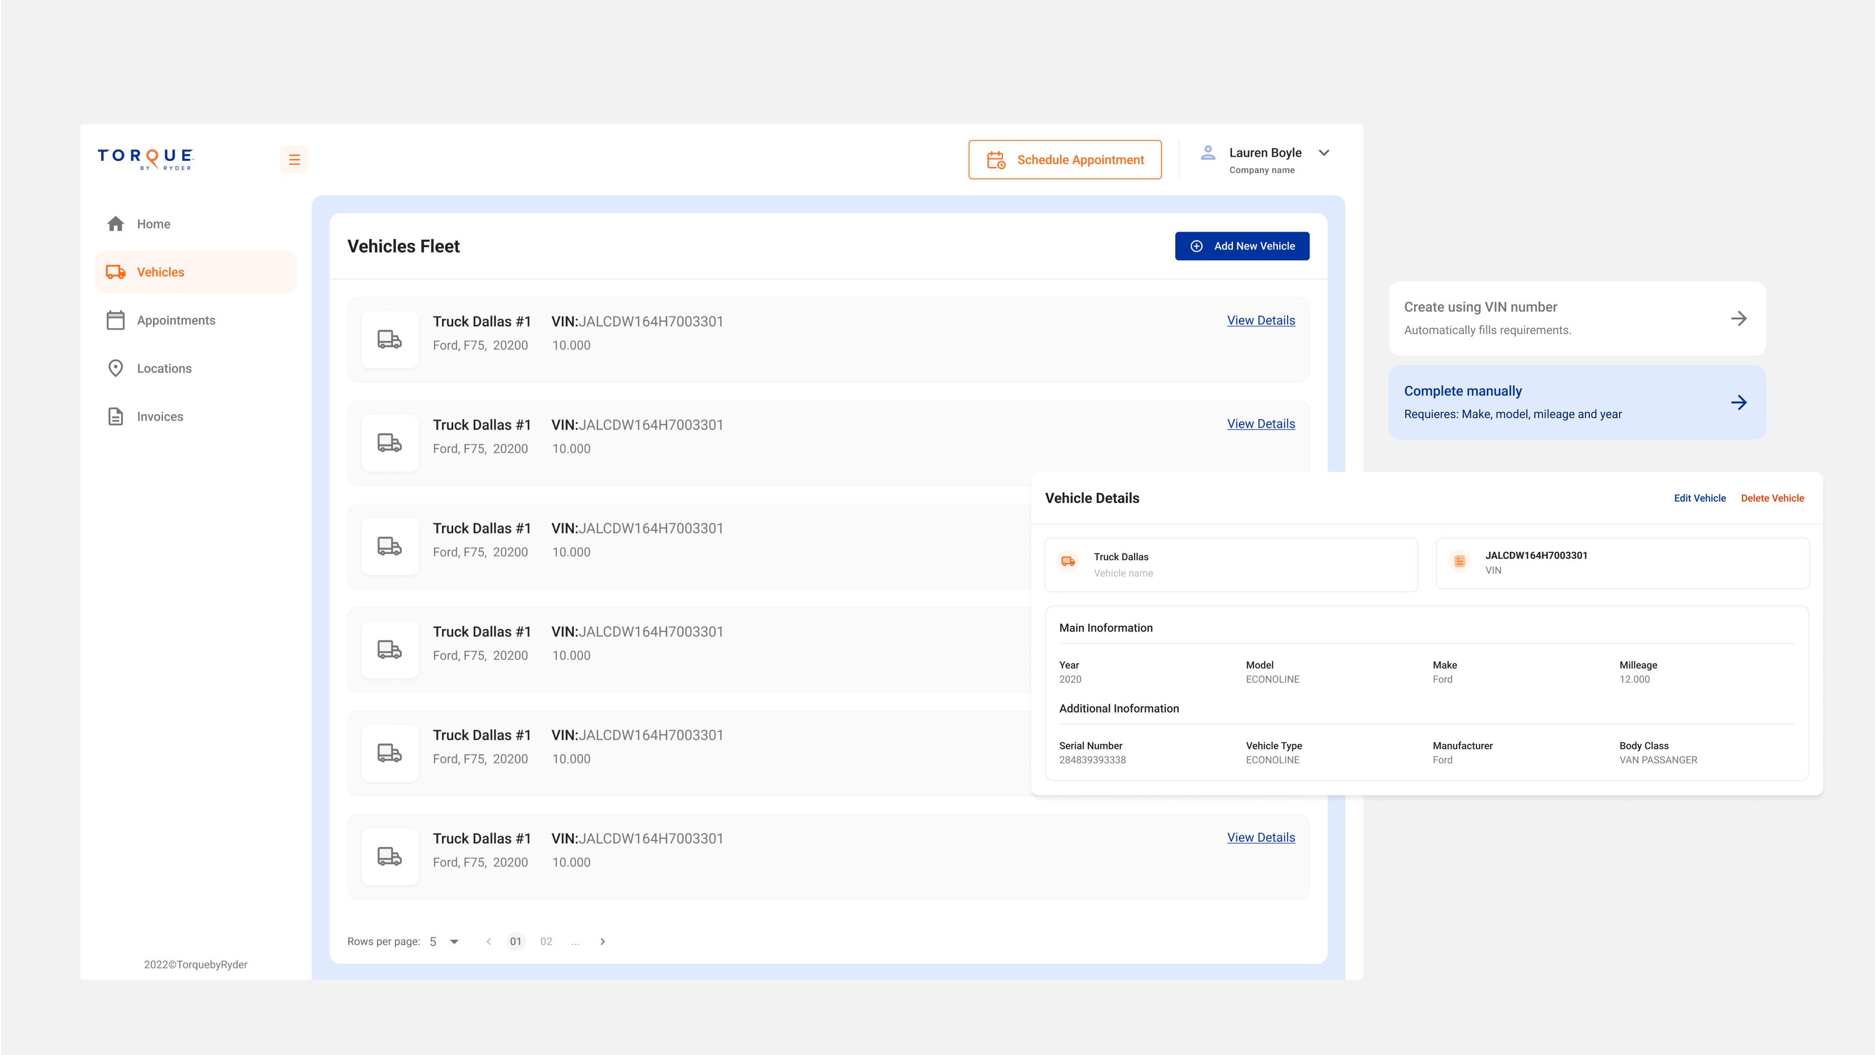Click the Torque by Ryder logo
Image resolution: width=1875 pixels, height=1055 pixels.
click(x=146, y=159)
